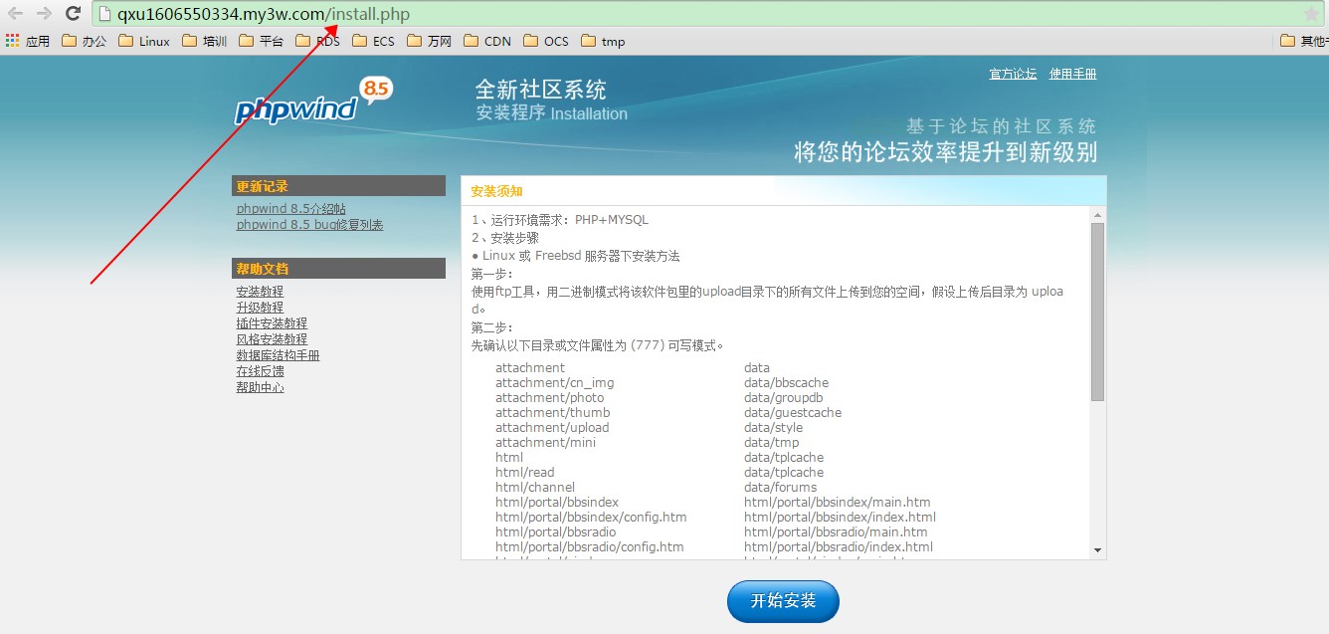Click the line 运行环境需求: PHP+MYSQL
Viewport: 1329px width, 634px height.
coord(560,220)
